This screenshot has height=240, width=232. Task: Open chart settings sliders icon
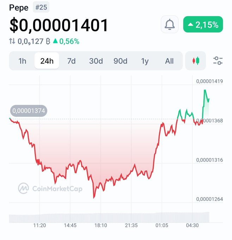tap(218, 61)
